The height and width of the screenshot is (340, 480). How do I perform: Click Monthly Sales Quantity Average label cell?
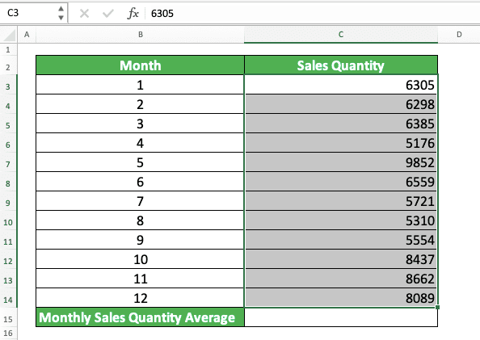(141, 317)
